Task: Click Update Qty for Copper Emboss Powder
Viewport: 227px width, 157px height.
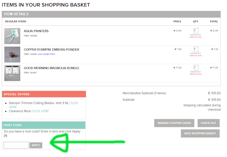Action: click(195, 54)
